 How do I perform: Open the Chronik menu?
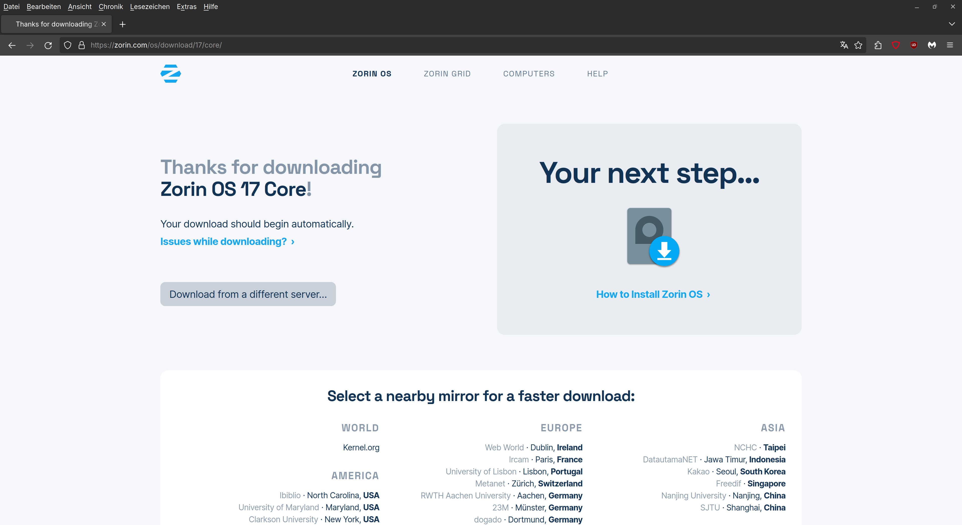(x=110, y=7)
